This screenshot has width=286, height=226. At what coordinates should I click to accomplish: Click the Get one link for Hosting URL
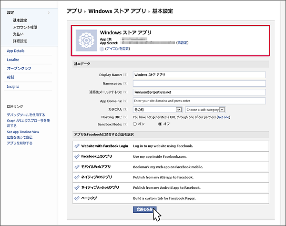[224, 117]
